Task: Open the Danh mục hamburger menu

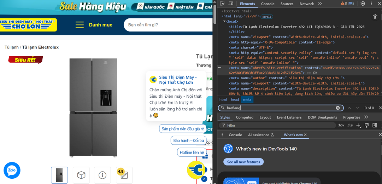Action: pos(80,25)
